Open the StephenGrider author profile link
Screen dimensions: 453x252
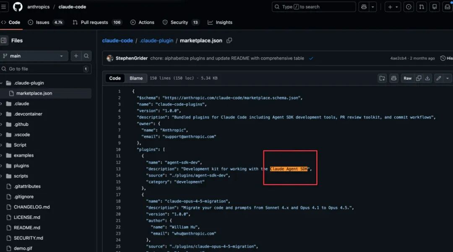pyautogui.click(x=131, y=58)
